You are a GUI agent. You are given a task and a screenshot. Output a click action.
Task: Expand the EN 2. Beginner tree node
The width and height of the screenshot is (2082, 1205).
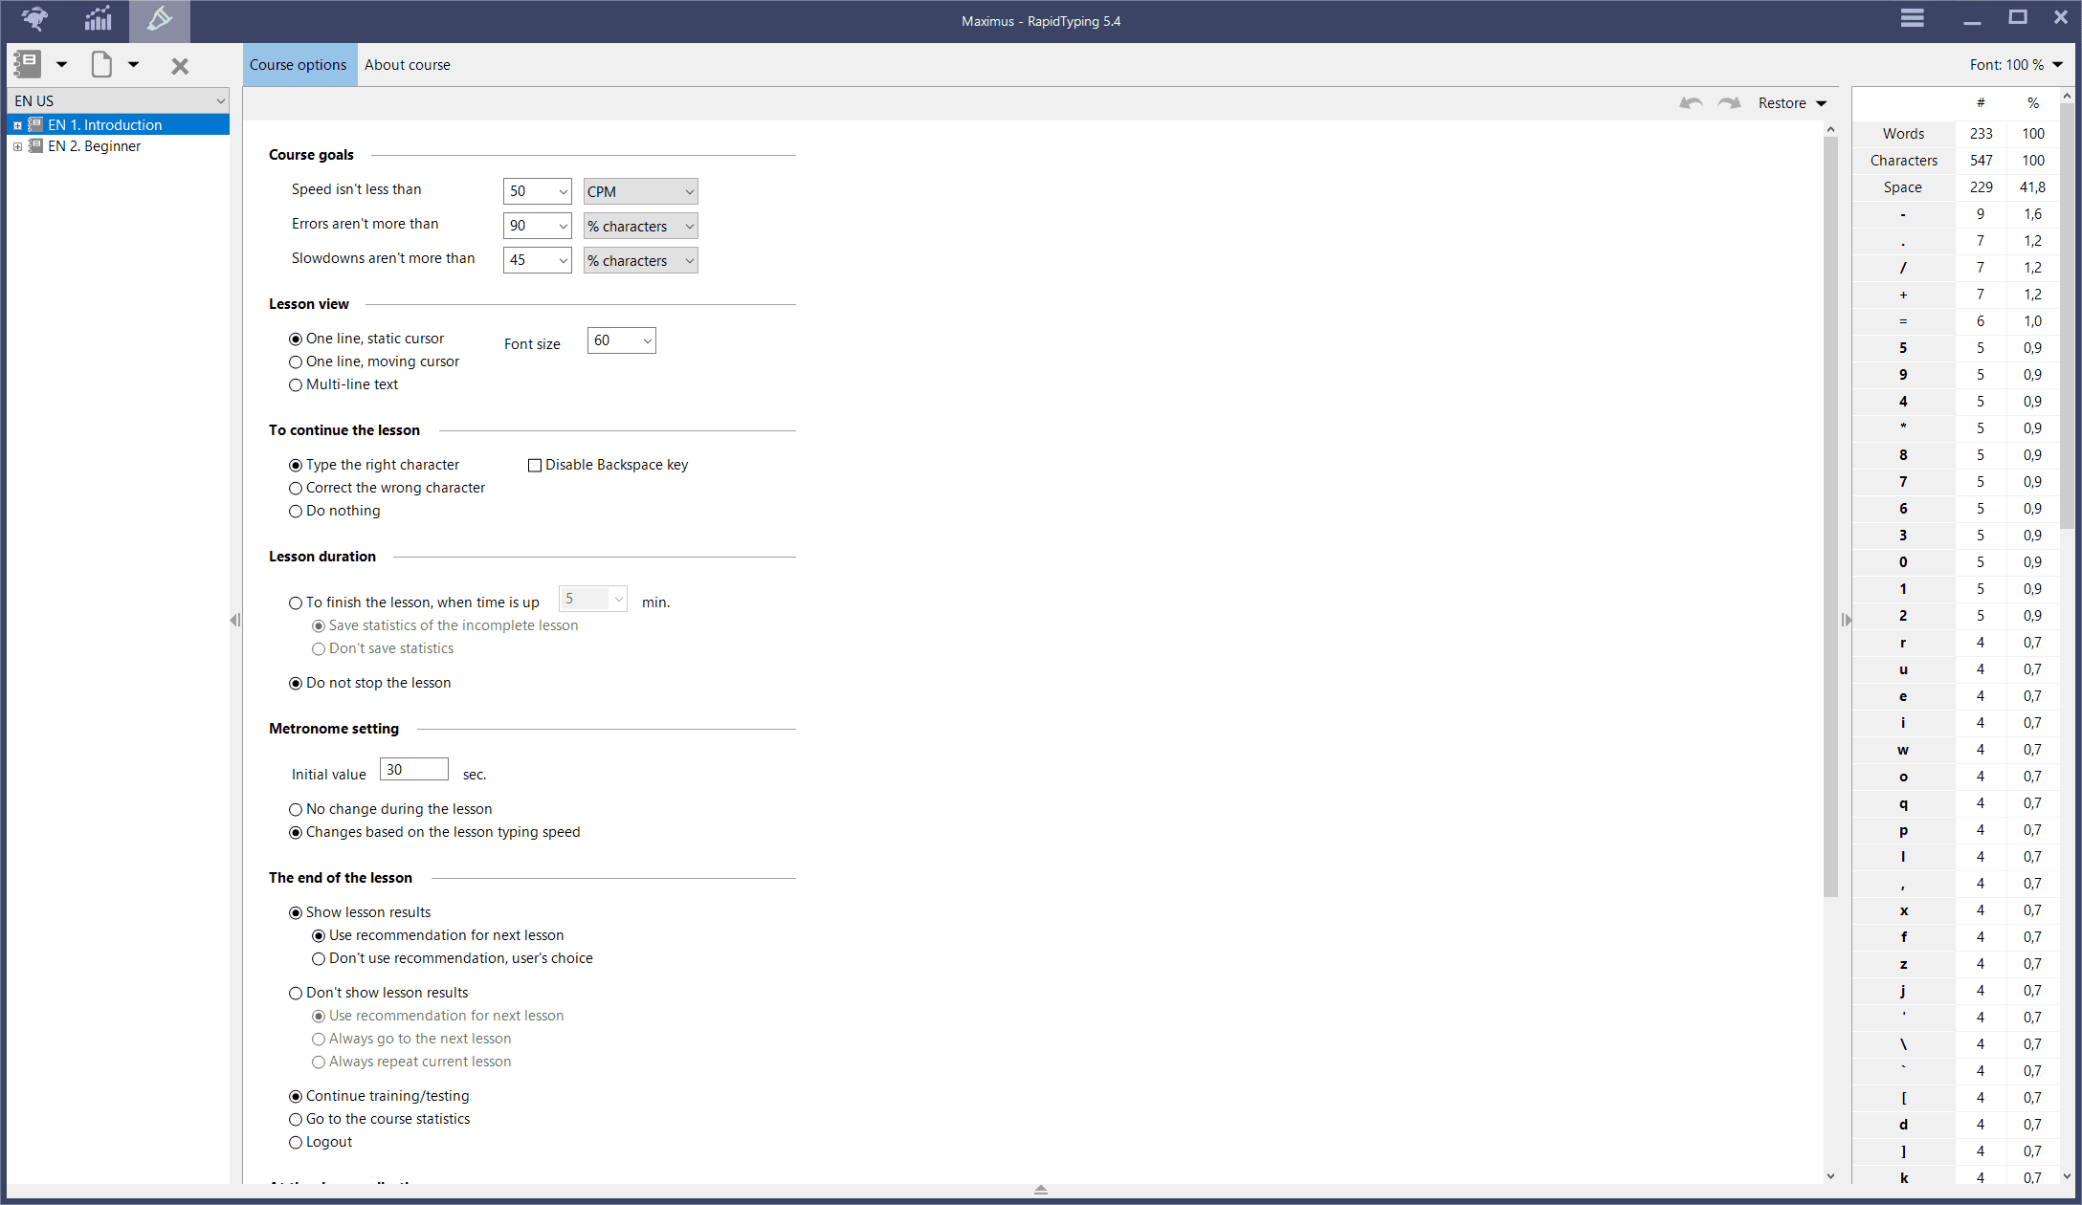tap(17, 146)
